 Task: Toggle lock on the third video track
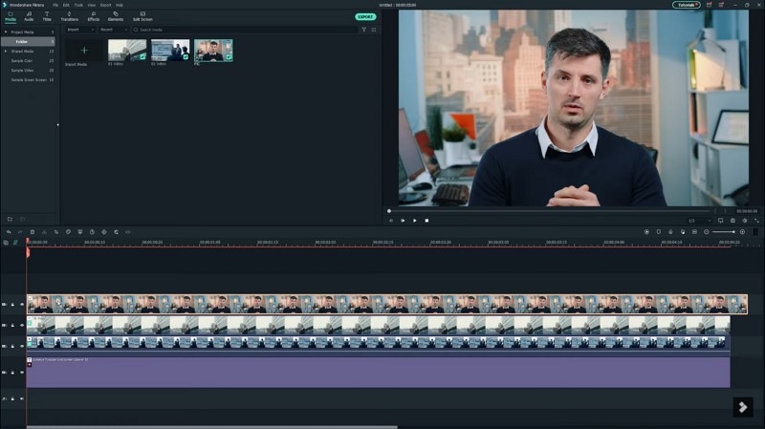coord(12,346)
